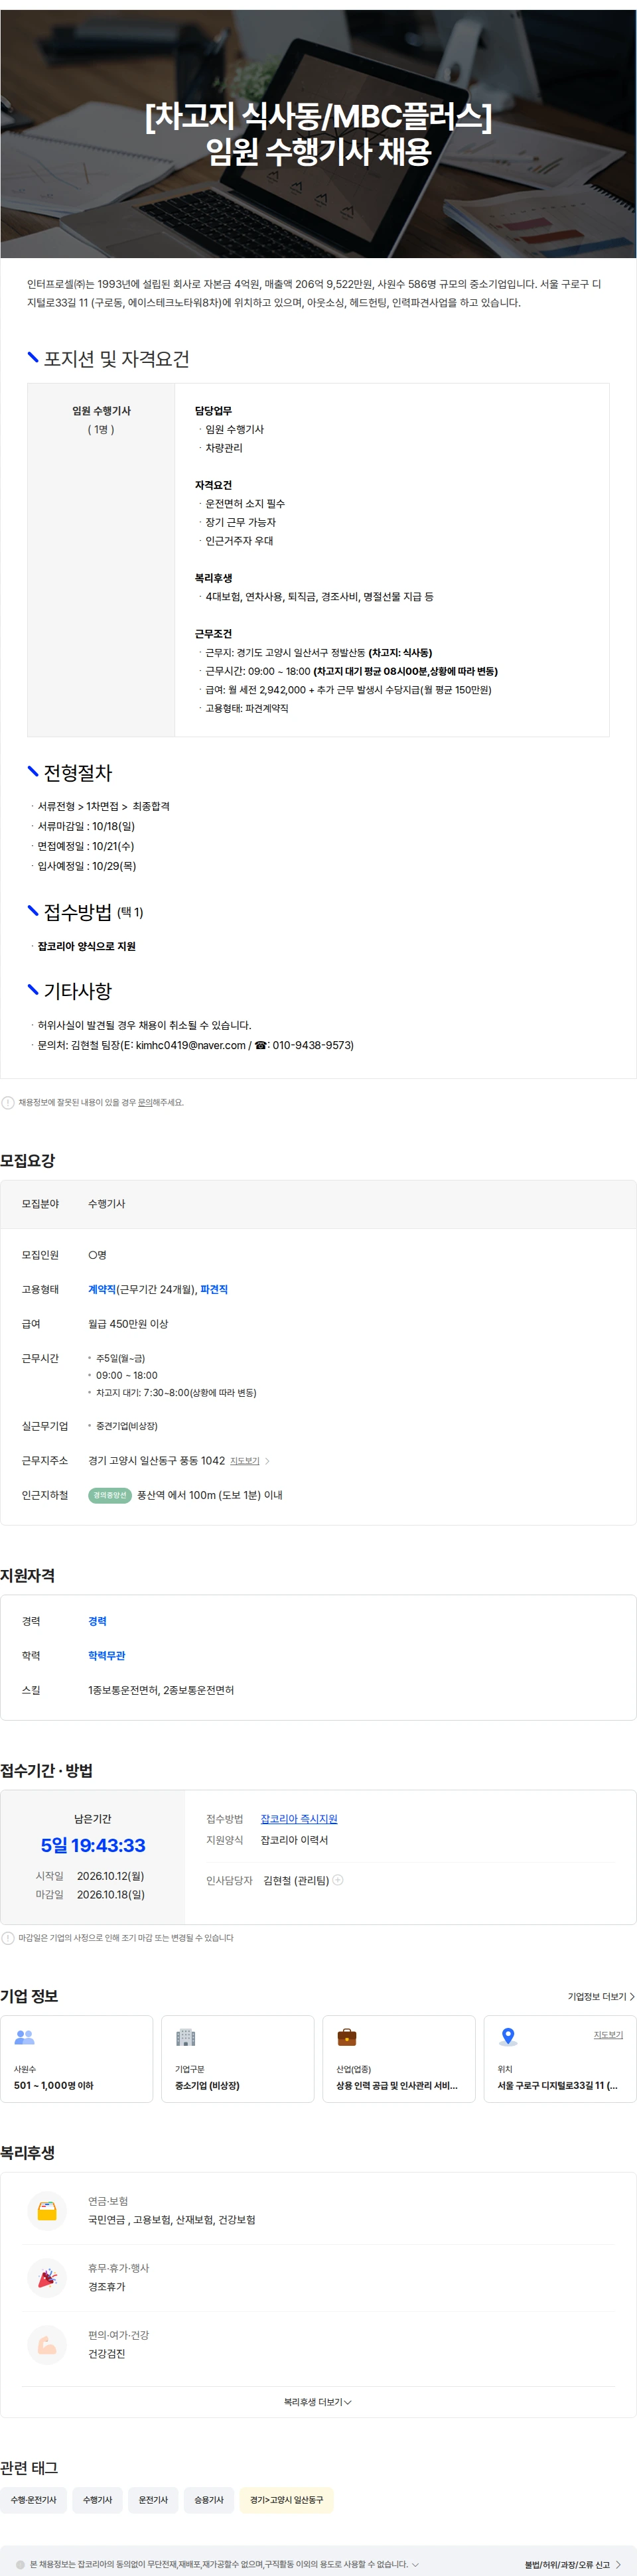Click the info icon beside 채용정보에 잘못된 내용 notice
This screenshot has height=2576, width=637.
point(8,1102)
